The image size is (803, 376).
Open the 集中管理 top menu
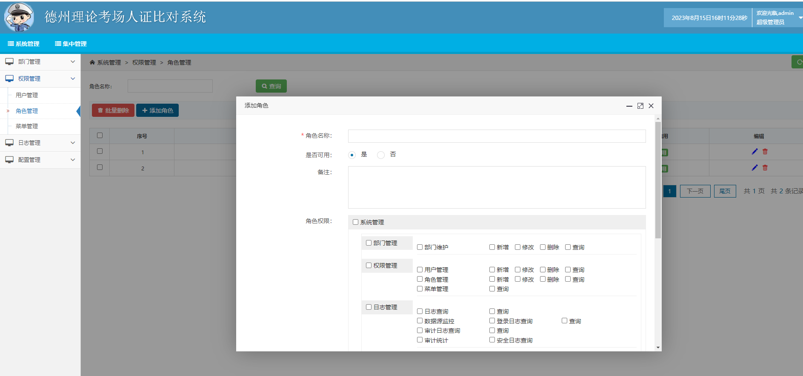pyautogui.click(x=71, y=44)
